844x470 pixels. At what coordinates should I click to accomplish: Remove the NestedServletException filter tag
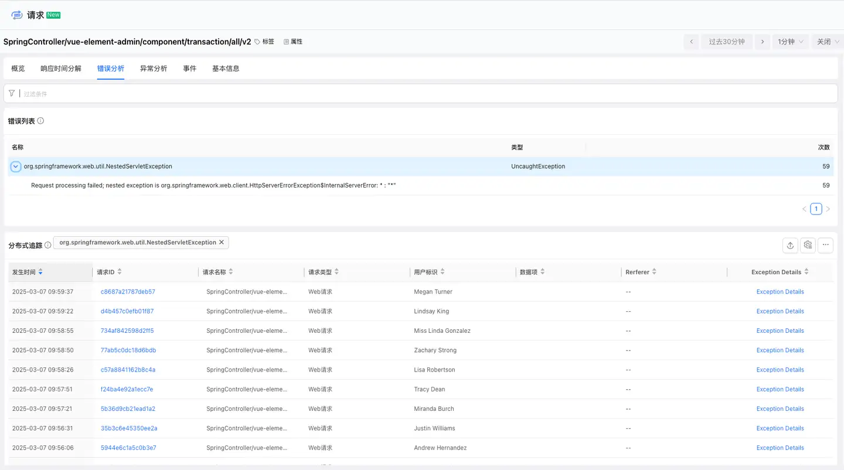coord(222,243)
